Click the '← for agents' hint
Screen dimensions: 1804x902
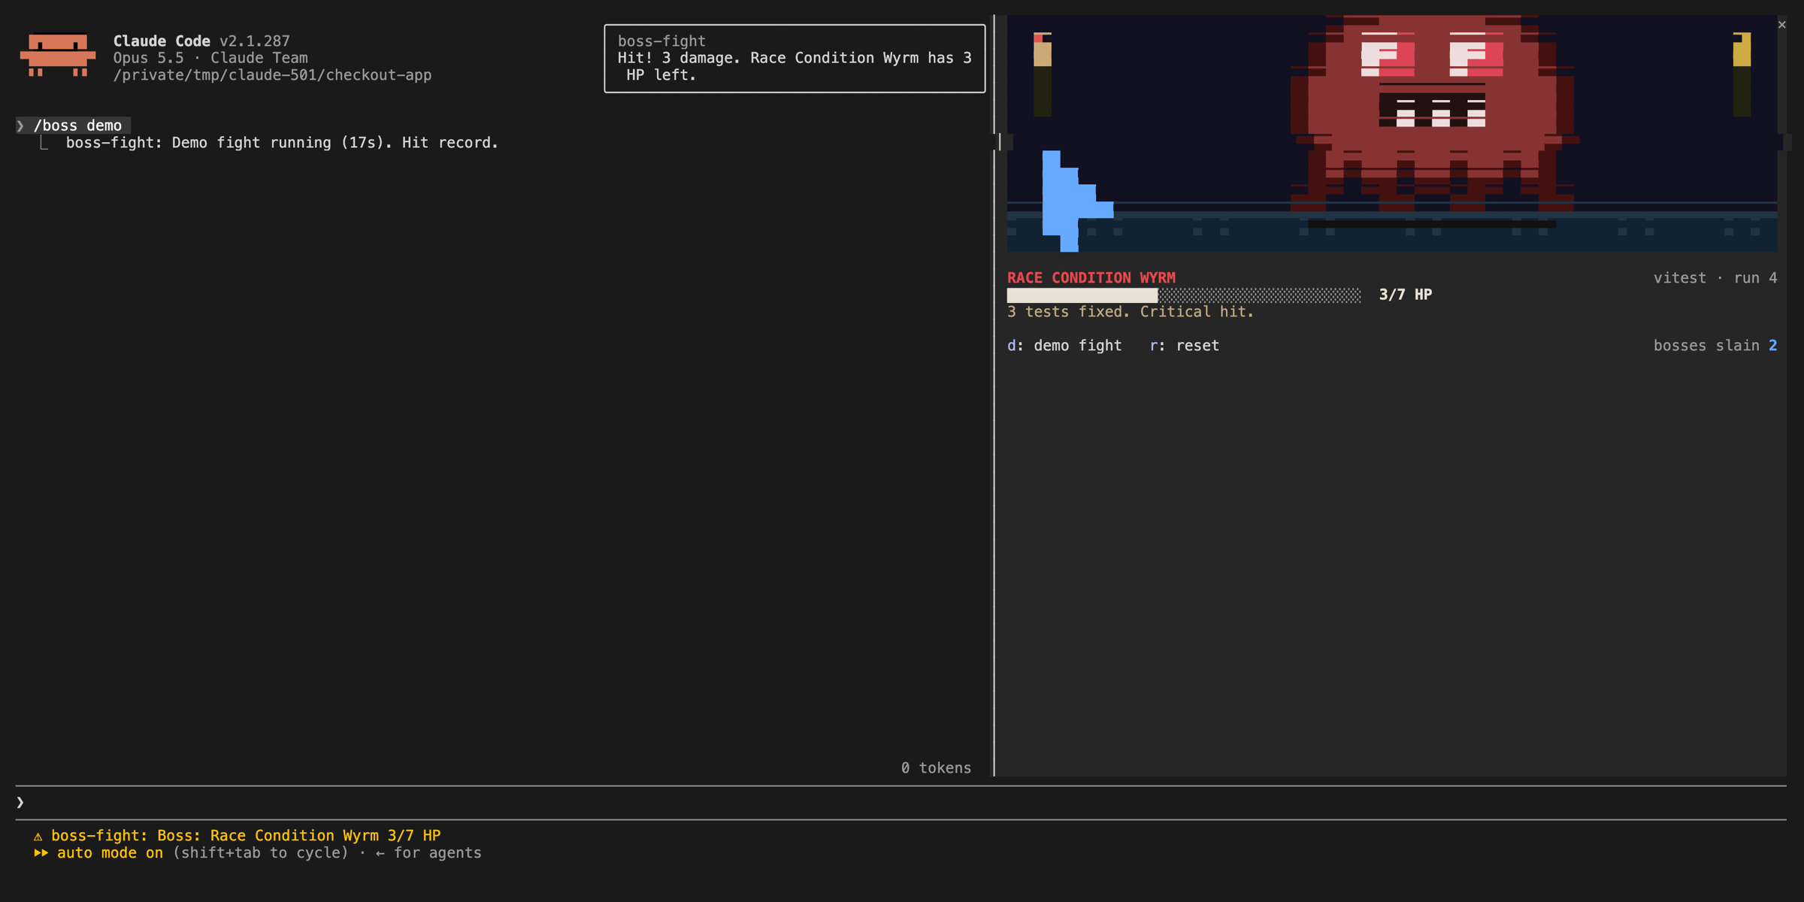click(x=428, y=853)
